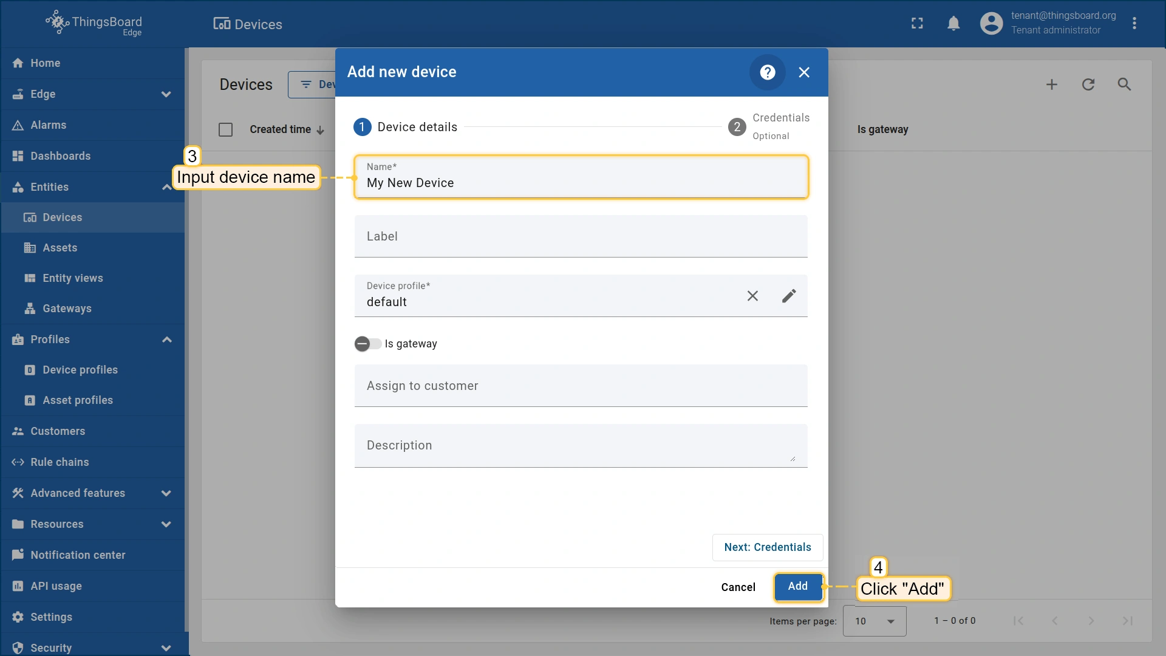Toggle fullscreen mode icon

(x=917, y=24)
